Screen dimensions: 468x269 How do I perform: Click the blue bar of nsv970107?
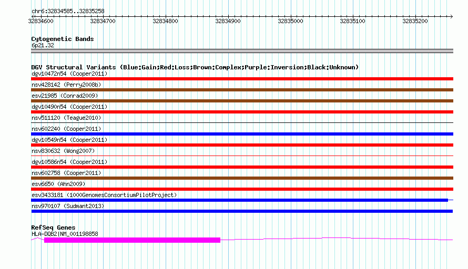242,211
